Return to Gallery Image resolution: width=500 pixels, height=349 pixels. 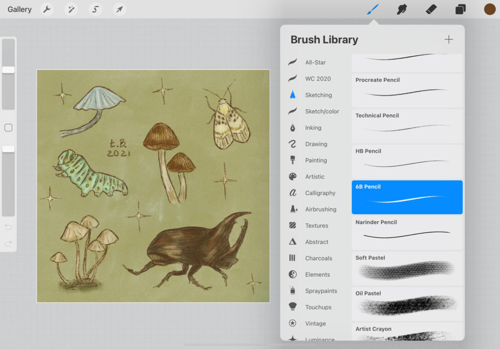(x=20, y=9)
